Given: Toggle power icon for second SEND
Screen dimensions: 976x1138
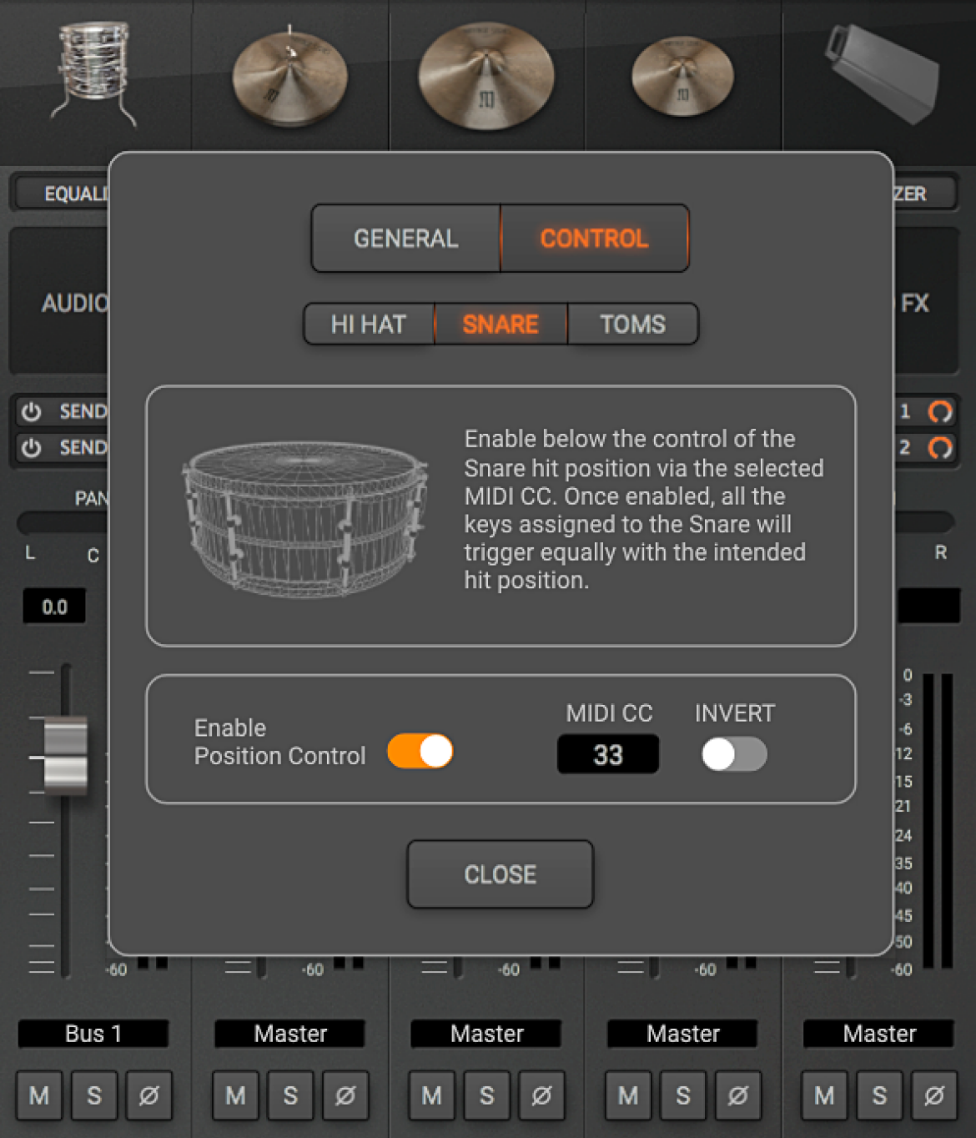Looking at the screenshot, I should pyautogui.click(x=32, y=448).
